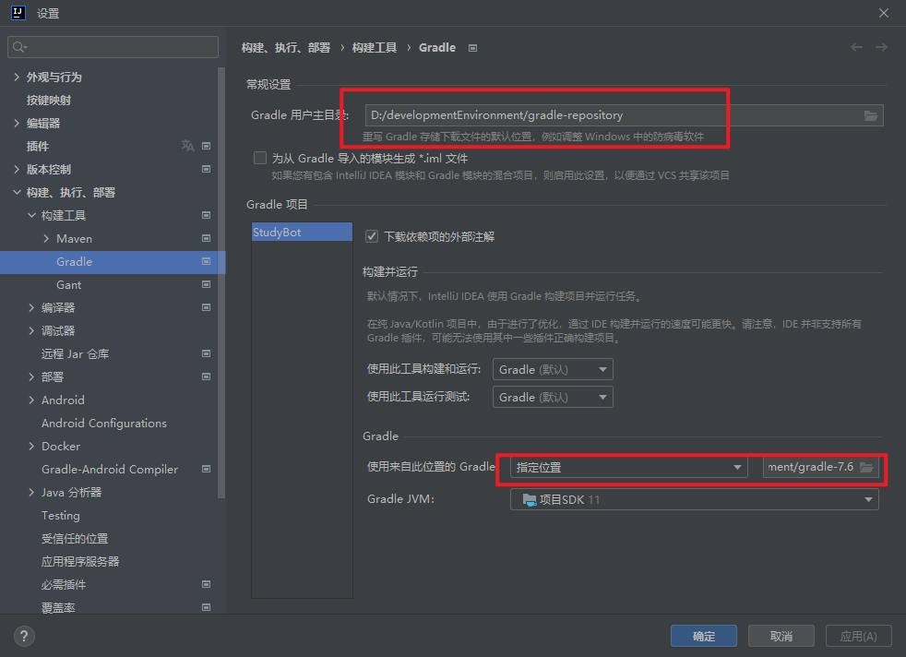Open the 使用此工具构建和运行 dropdown
Screen dimensions: 906x657
[553, 369]
